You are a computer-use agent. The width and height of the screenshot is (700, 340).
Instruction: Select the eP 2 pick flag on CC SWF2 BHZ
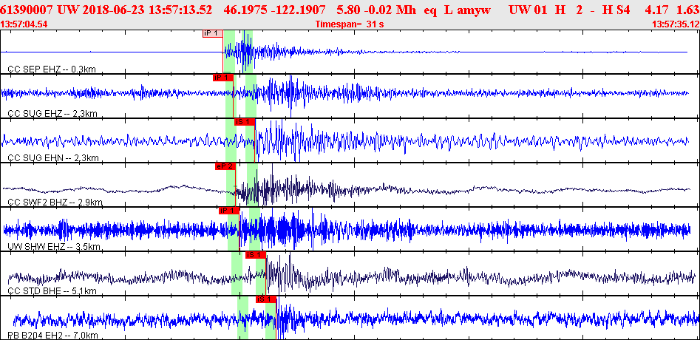click(225, 166)
